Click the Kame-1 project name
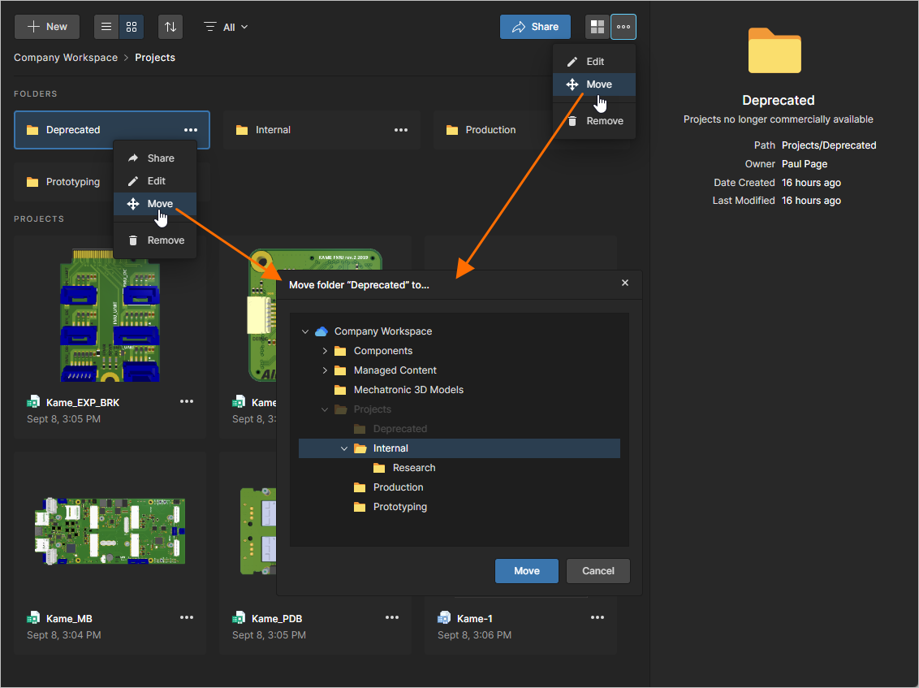The image size is (919, 688). (475, 619)
